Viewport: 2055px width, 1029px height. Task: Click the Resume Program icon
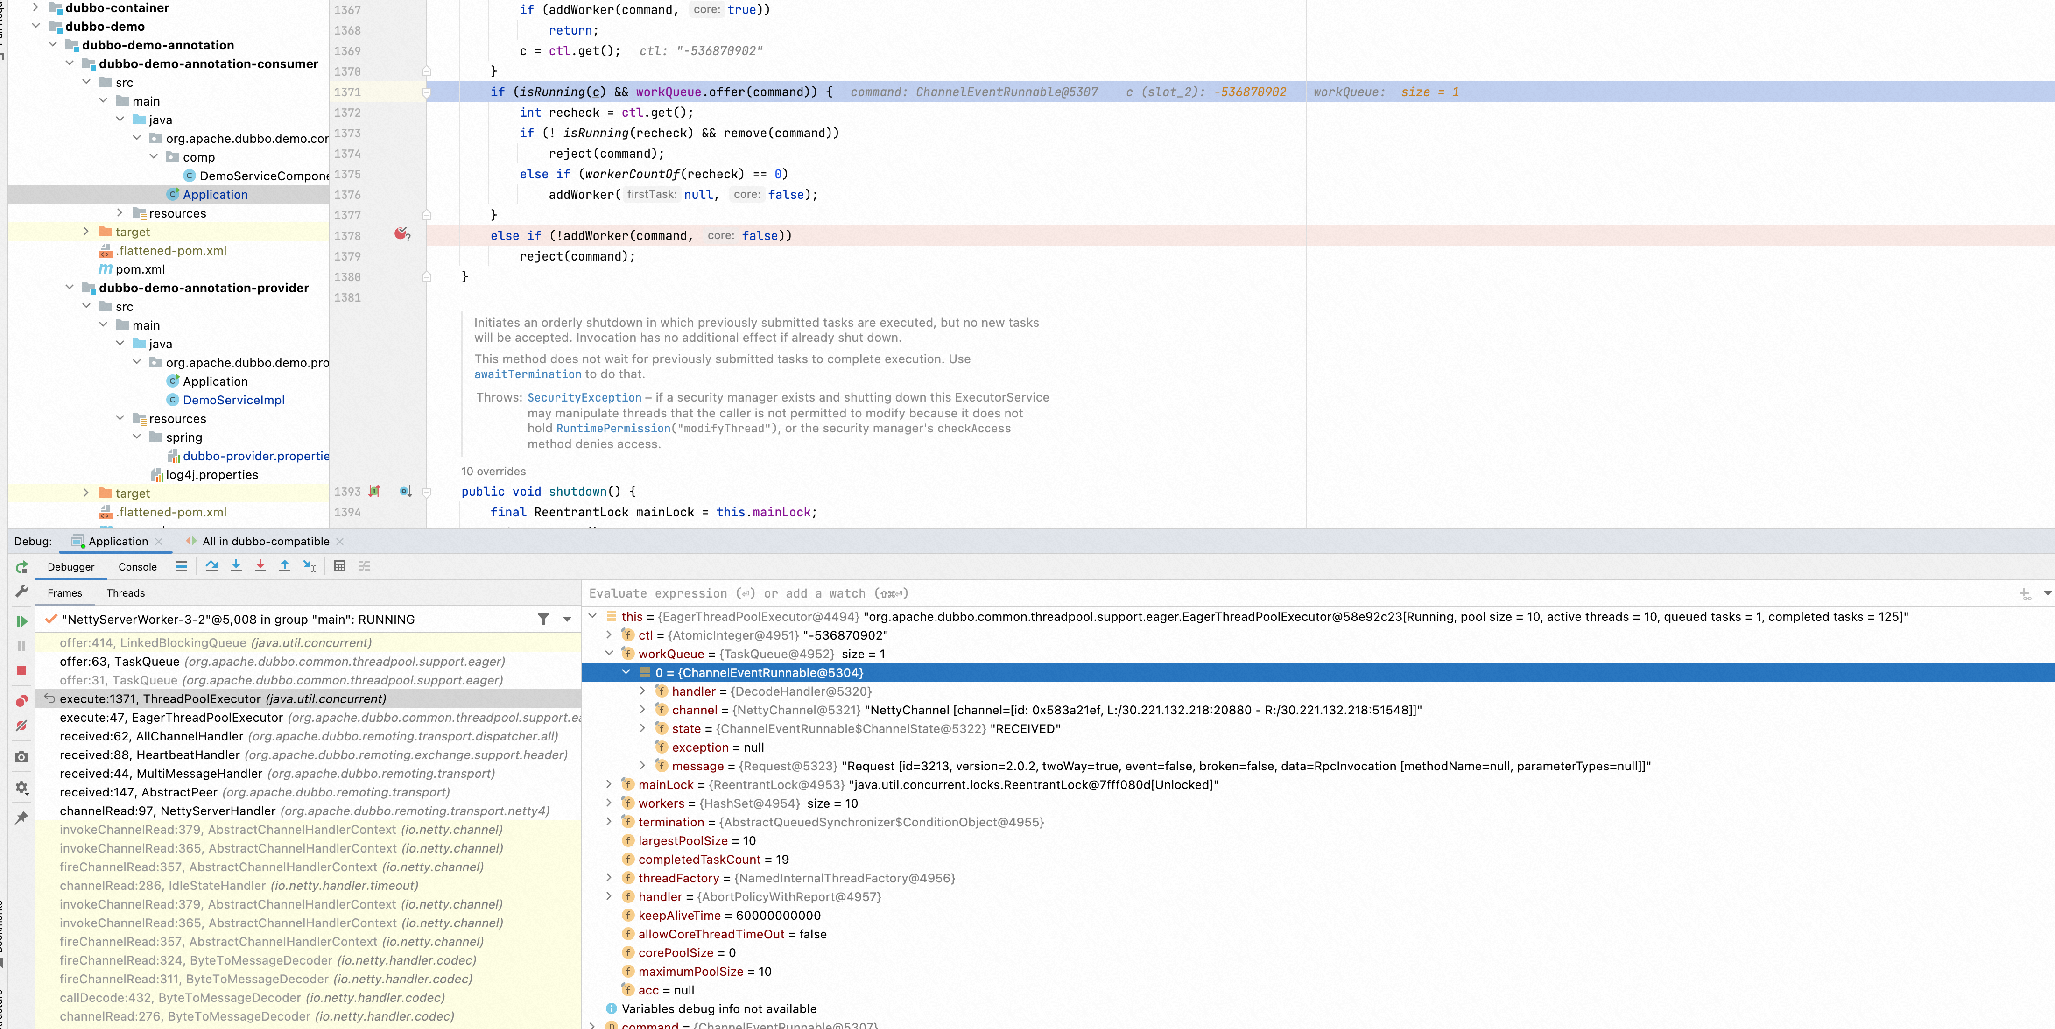(x=21, y=621)
